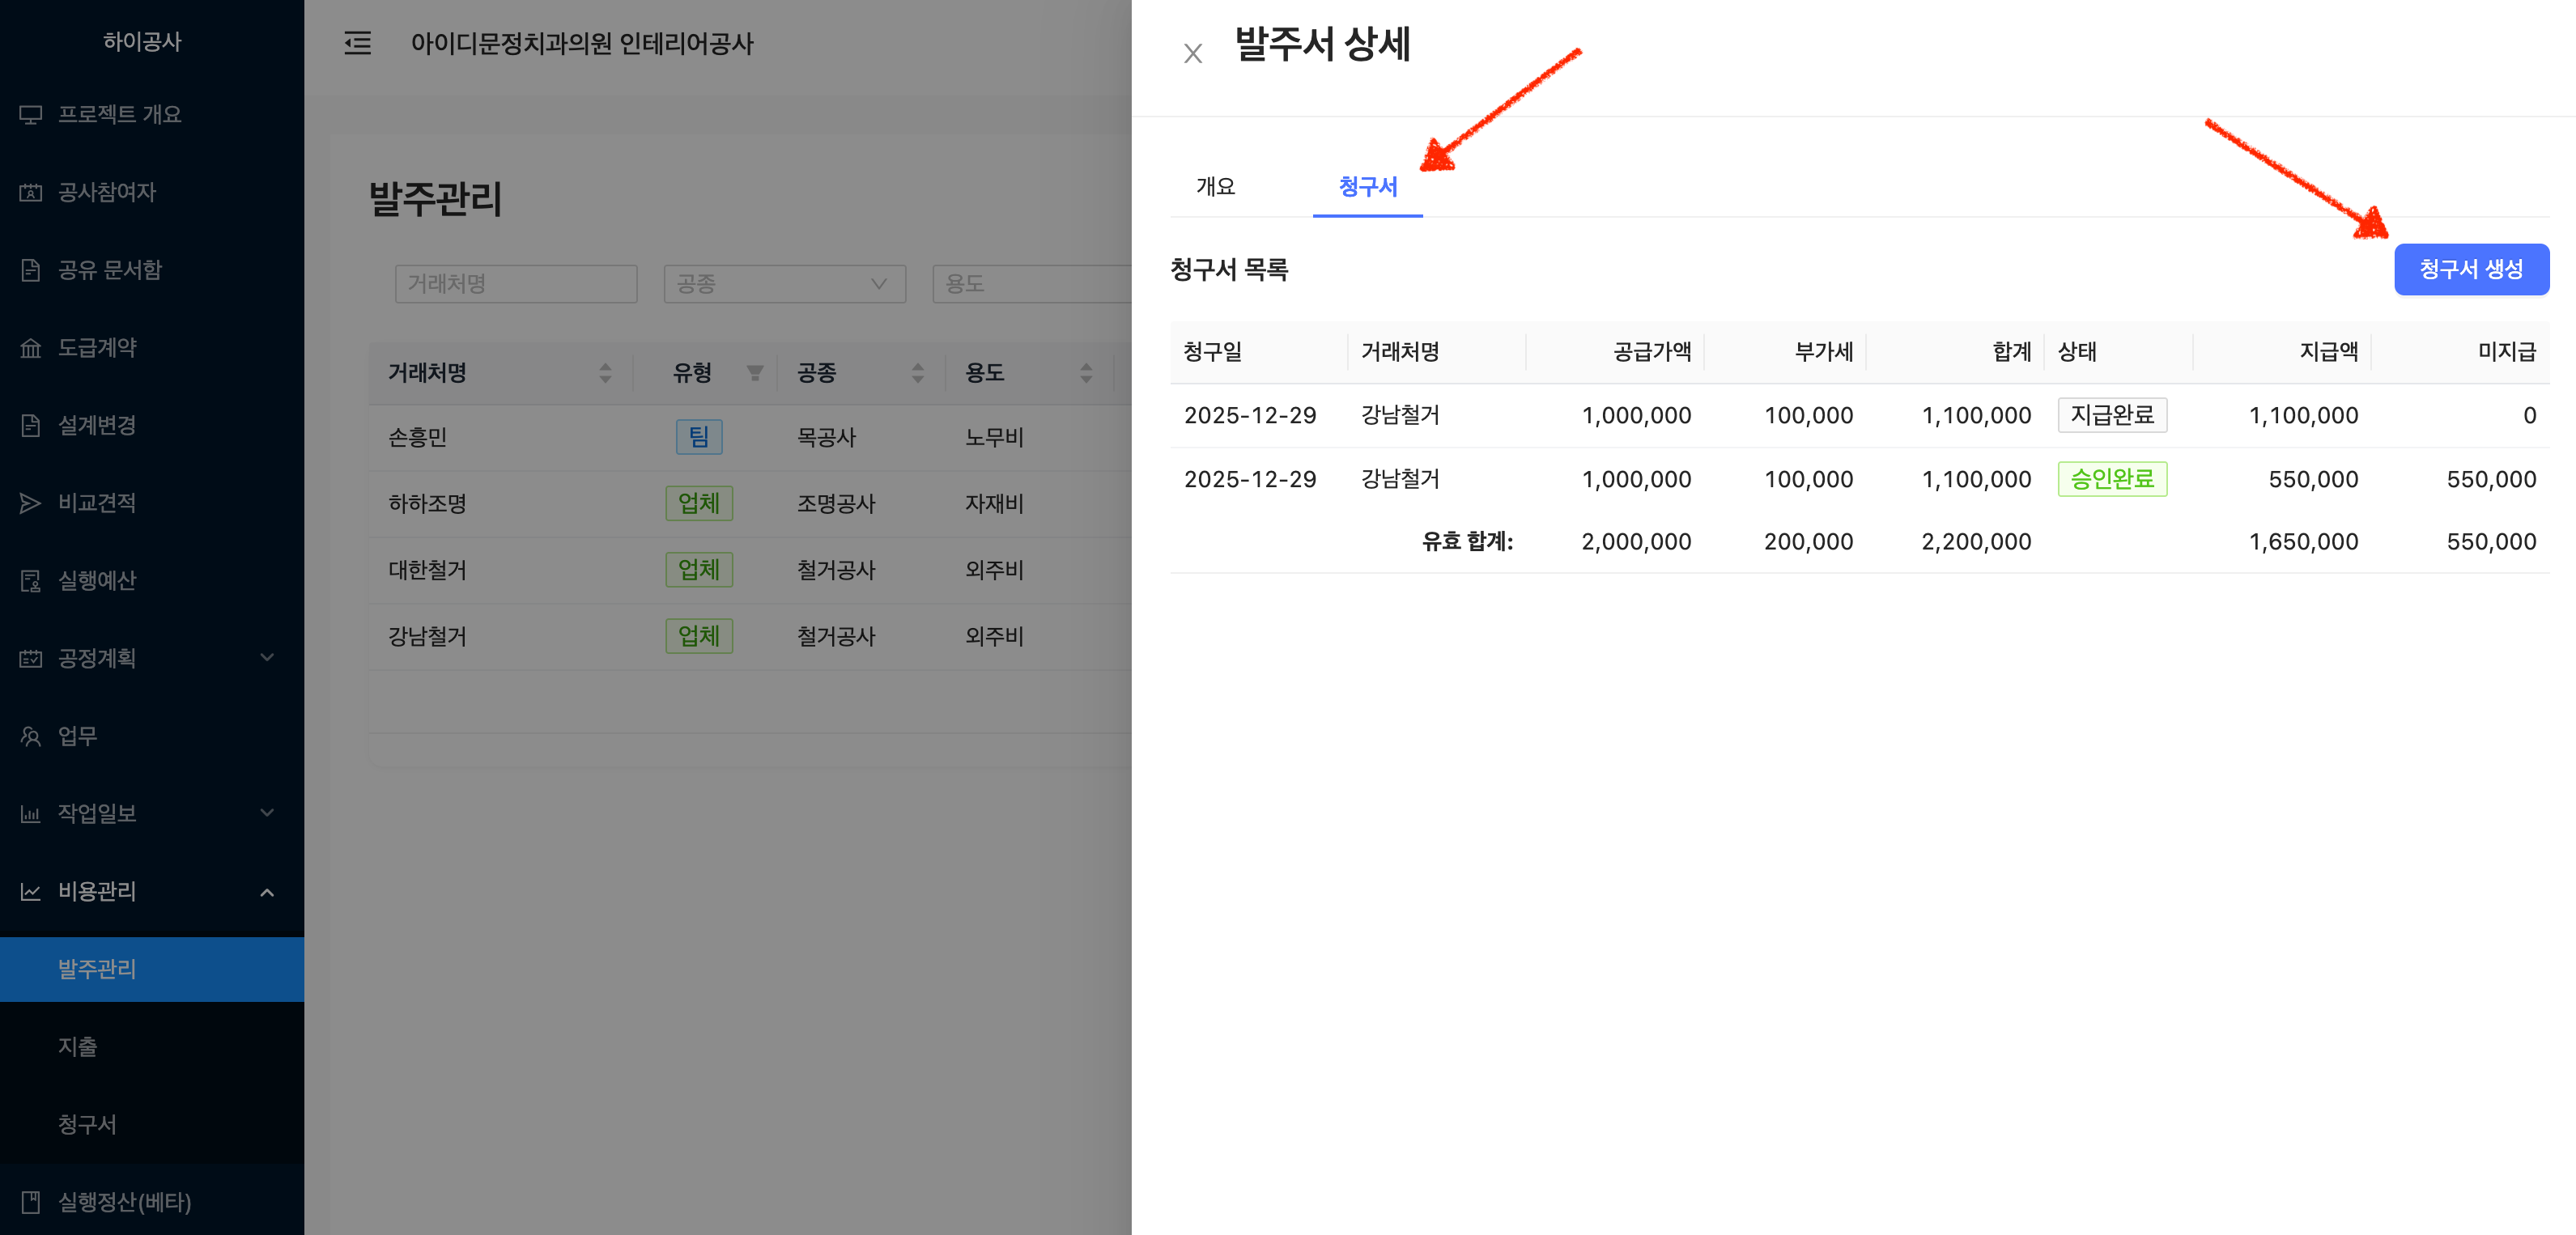Close the 발주서 상세 drawer
This screenshot has height=1235, width=2576.
(1192, 53)
